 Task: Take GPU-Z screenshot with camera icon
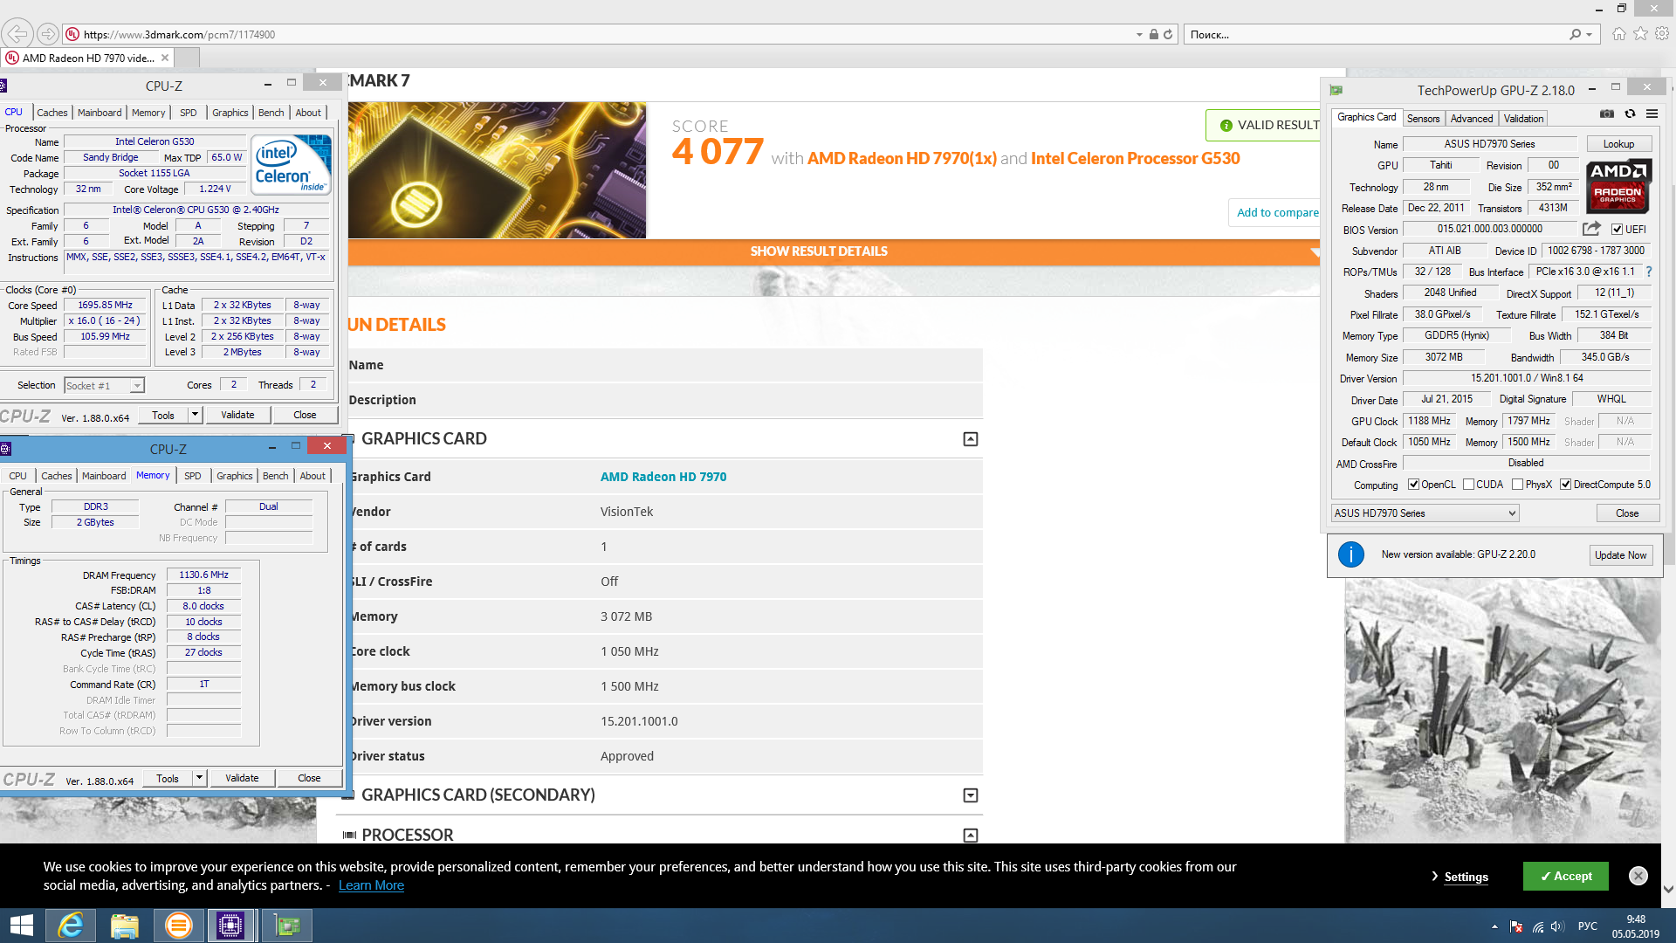(x=1607, y=114)
